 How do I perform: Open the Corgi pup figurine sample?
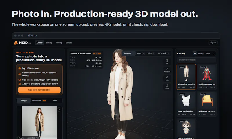(x=186, y=104)
